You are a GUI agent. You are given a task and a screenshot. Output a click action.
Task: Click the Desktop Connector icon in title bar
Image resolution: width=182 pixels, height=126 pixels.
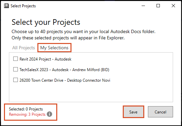tap(6, 6)
